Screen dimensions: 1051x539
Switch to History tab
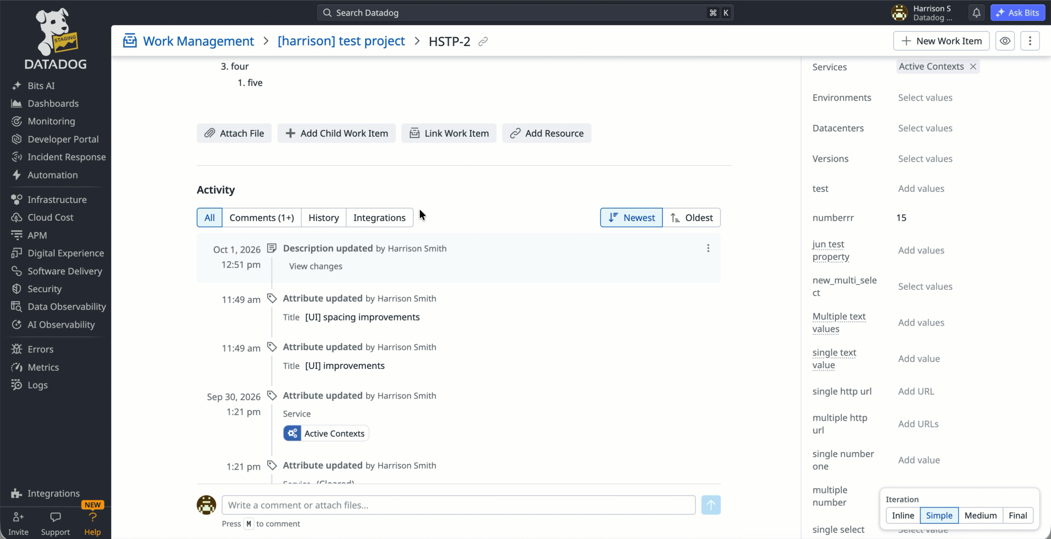tap(324, 218)
